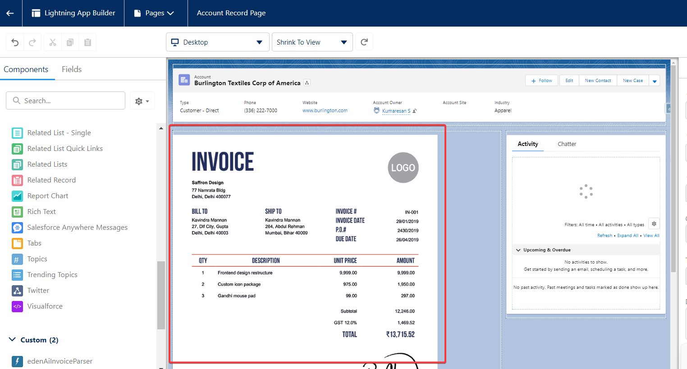Switch to the Chatter tab
The height and width of the screenshot is (369, 687).
(567, 144)
